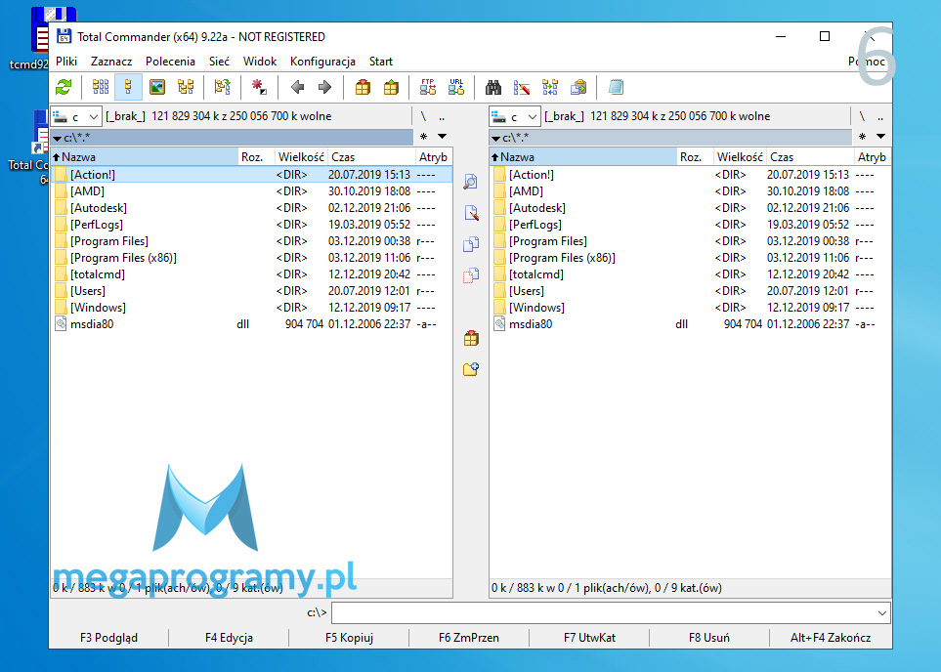Go to parent with right panel two-dots button
Image resolution: width=941 pixels, height=672 pixels.
(x=880, y=116)
